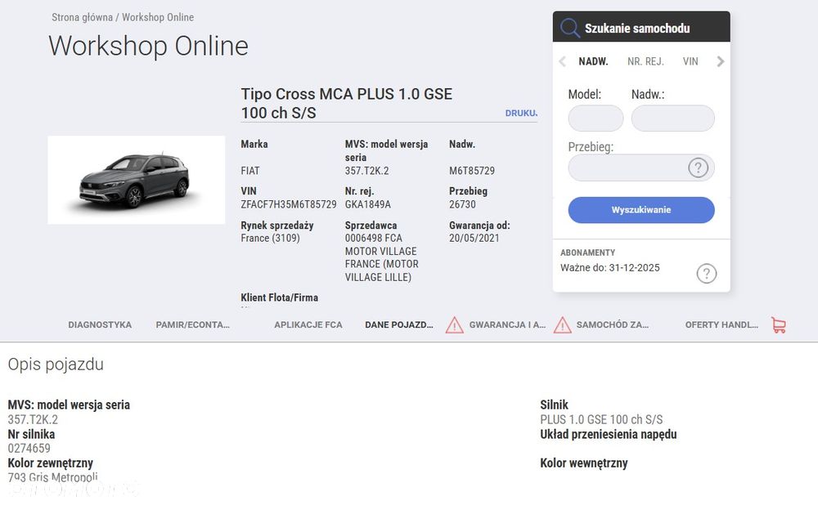Select mileage value 26730
The image size is (818, 505).
click(462, 204)
